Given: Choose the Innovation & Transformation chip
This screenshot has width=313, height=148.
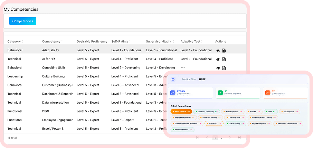Looking at the screenshot, I should (288, 124).
